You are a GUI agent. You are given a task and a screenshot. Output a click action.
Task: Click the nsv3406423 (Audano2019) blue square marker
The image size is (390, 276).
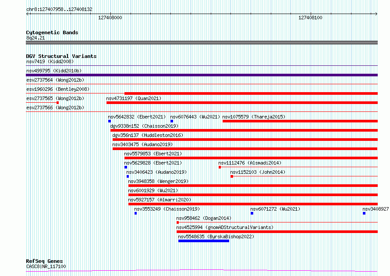tap(128, 176)
